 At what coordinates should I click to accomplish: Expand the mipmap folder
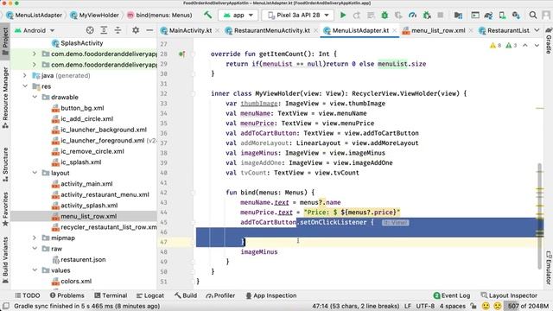click(35, 238)
